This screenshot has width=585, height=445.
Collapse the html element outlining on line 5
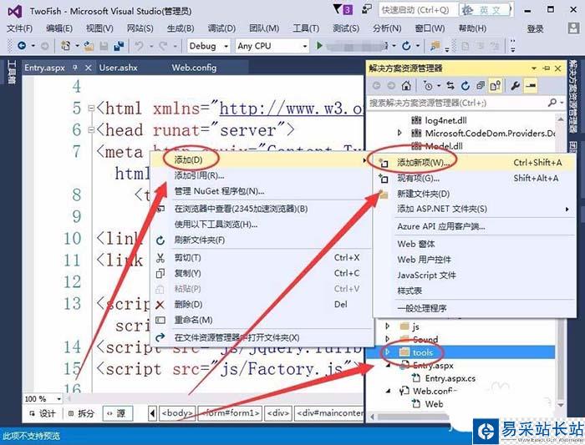point(90,109)
